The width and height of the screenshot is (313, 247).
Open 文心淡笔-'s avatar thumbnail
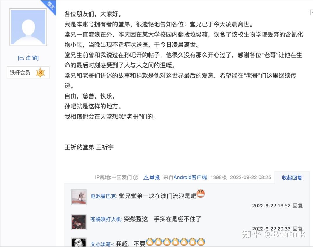79,242
